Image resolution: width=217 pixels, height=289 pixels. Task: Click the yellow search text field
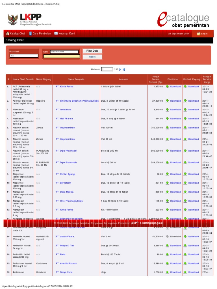[61, 56]
